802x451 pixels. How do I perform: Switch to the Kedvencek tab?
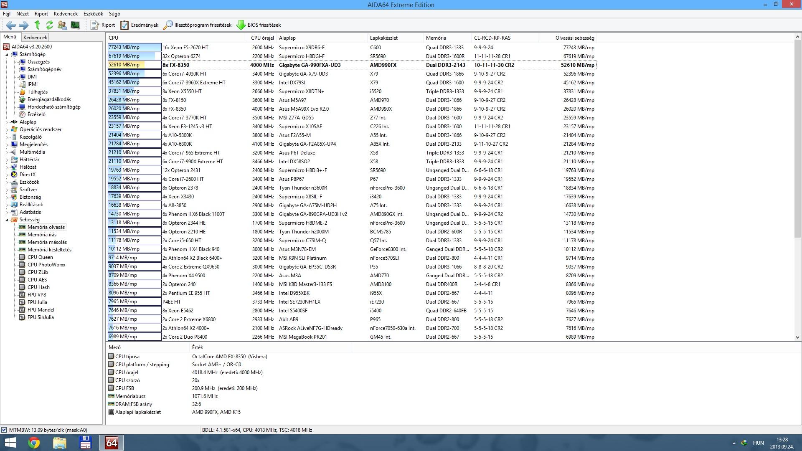35,38
